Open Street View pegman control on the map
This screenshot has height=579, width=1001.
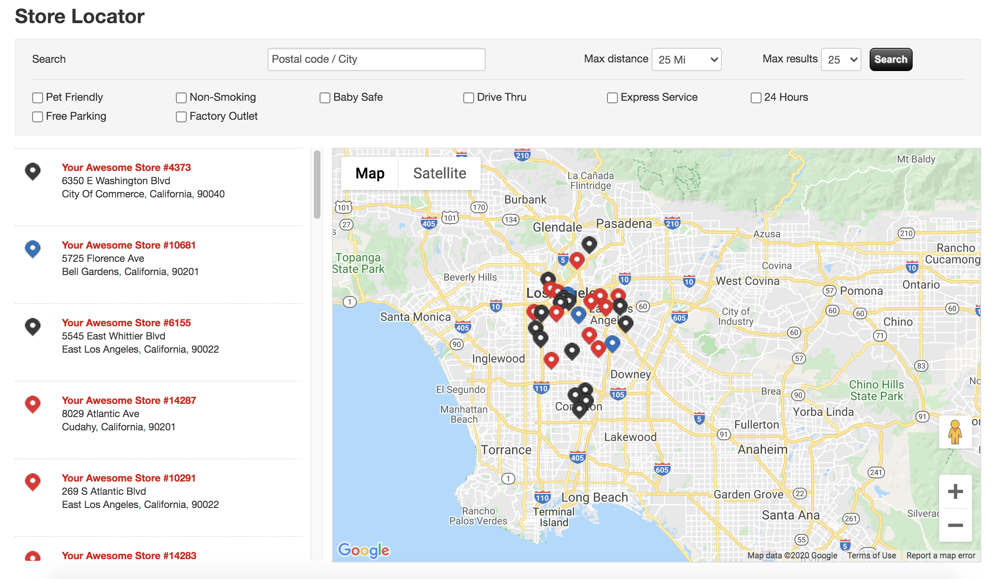(955, 432)
